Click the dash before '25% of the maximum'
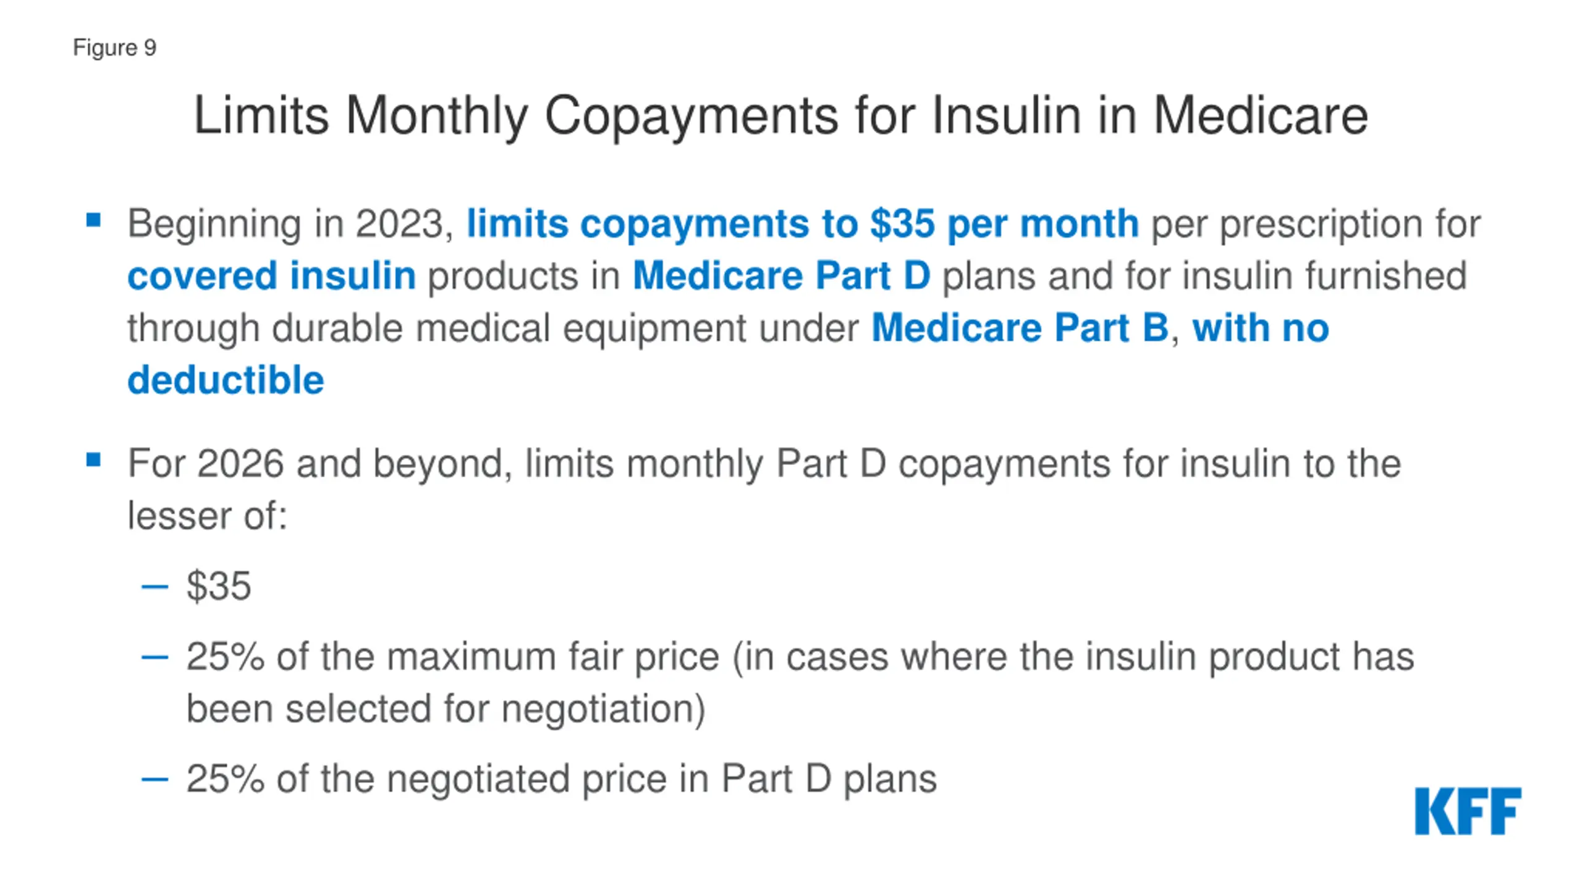Viewport: 1582px width, 889px height. click(154, 657)
